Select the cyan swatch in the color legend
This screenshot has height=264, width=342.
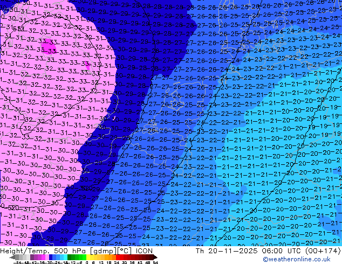coord(65,257)
